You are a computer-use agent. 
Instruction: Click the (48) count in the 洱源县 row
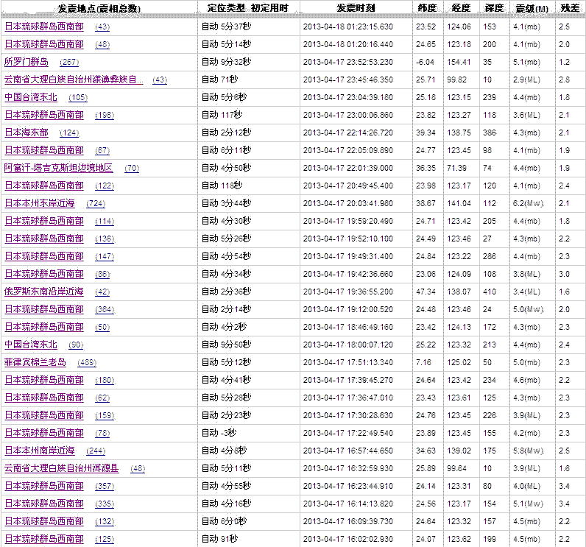tap(138, 469)
